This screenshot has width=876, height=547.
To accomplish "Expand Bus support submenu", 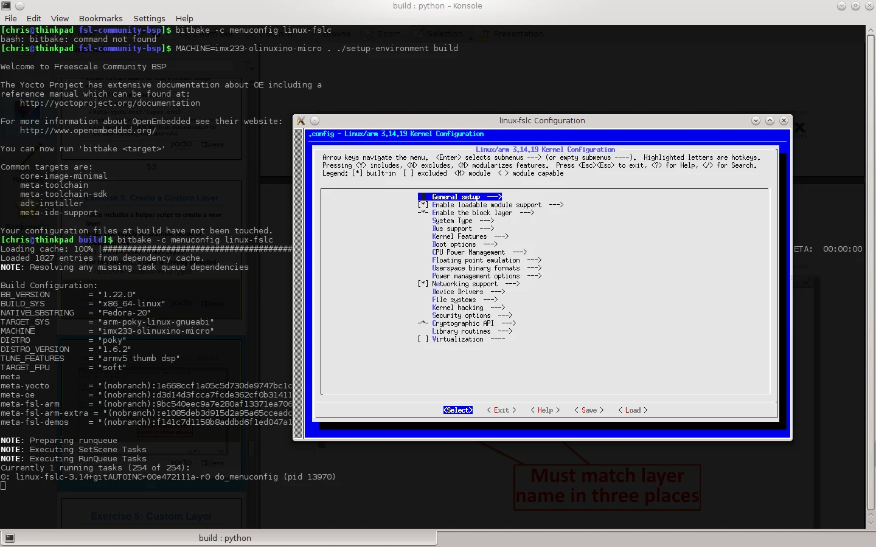I will coord(463,229).
